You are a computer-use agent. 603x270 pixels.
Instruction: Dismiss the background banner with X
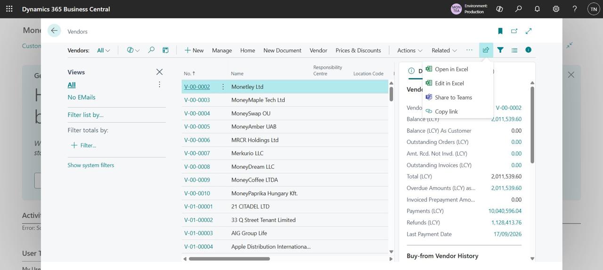coord(571,75)
